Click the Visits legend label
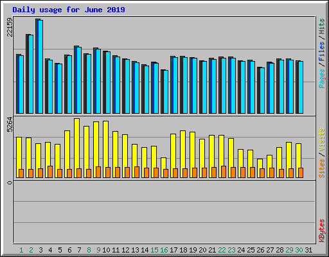This screenshot has height=257, width=329. pyautogui.click(x=321, y=140)
